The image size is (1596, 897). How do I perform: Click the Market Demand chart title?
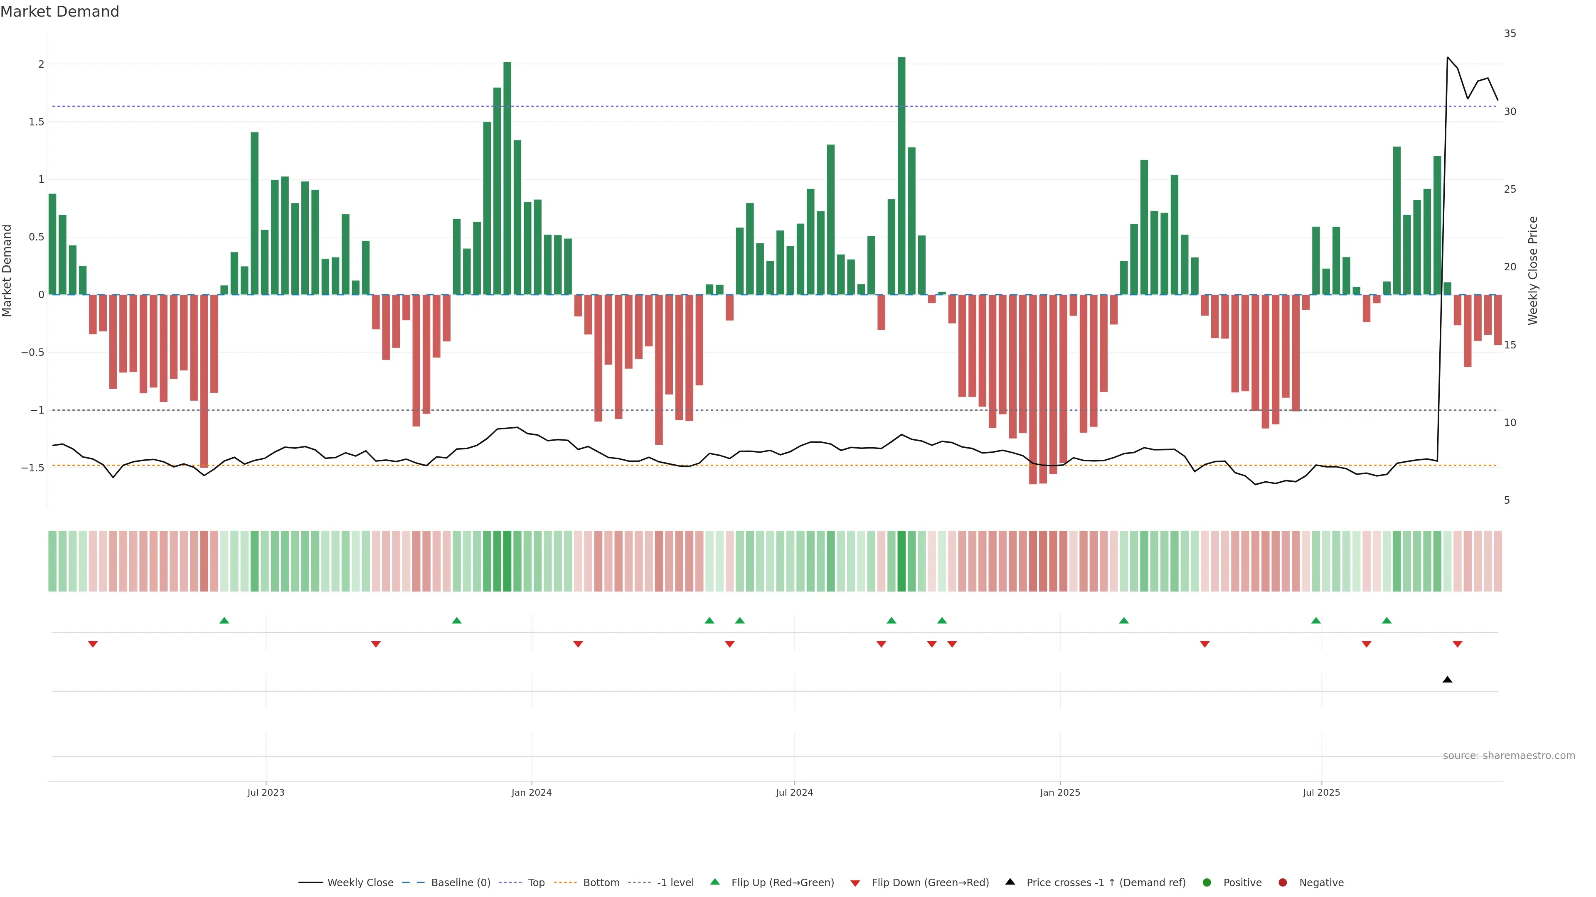pos(59,12)
